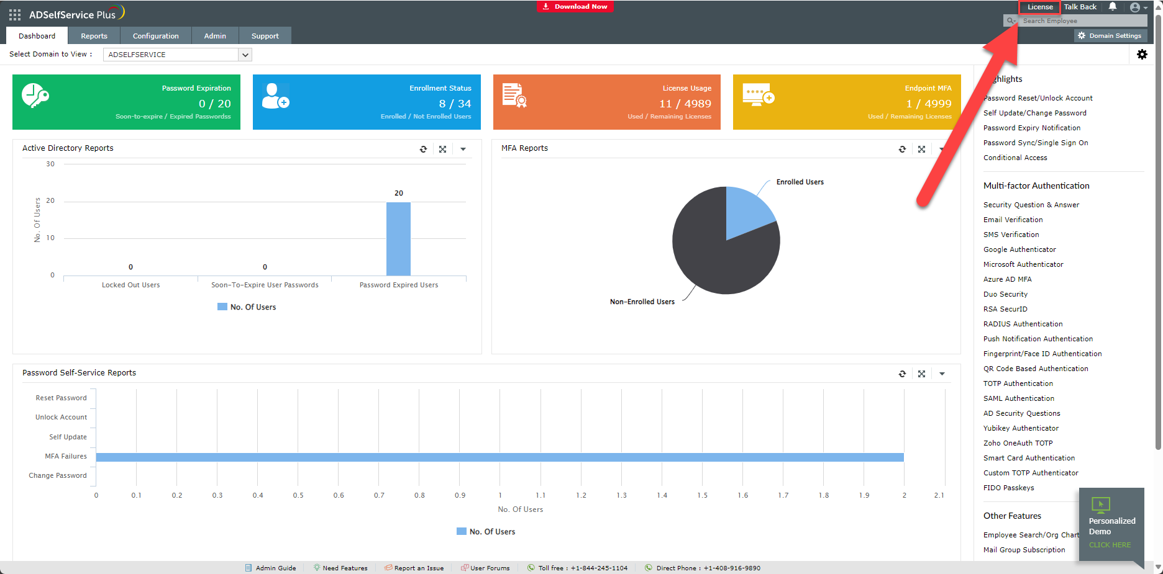The width and height of the screenshot is (1163, 574).
Task: Refresh the MFA Reports chart
Action: pos(902,149)
